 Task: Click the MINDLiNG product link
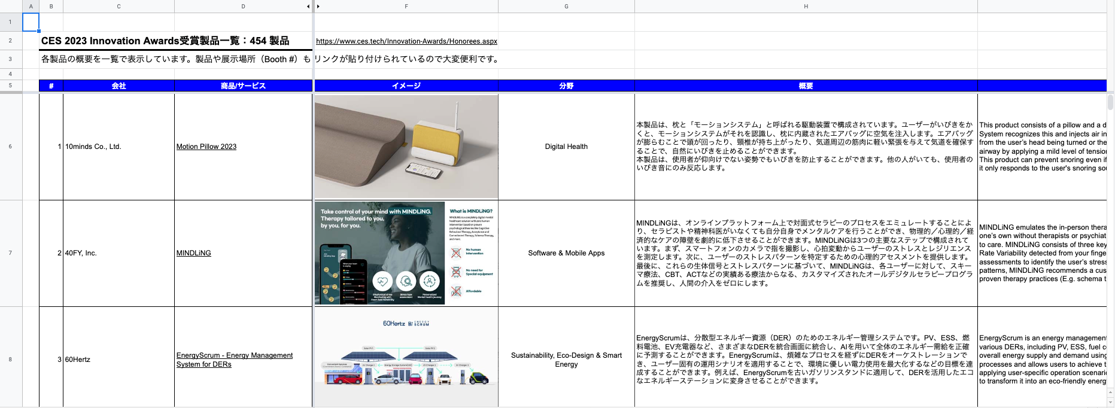(x=193, y=253)
